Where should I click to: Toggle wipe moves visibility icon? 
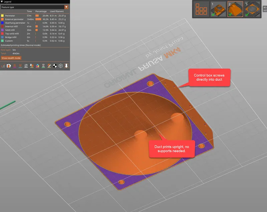9,66
